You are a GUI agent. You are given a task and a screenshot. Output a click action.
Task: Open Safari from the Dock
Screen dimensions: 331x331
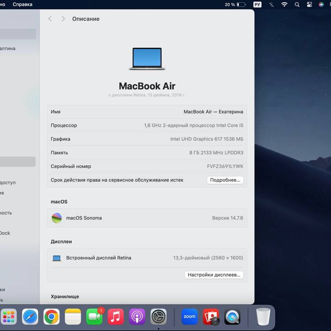tap(30, 316)
